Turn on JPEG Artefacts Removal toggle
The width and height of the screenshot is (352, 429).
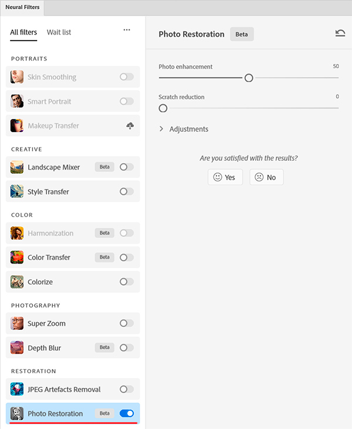point(126,389)
